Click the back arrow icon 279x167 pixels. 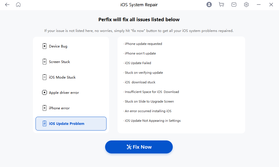click(7, 5)
